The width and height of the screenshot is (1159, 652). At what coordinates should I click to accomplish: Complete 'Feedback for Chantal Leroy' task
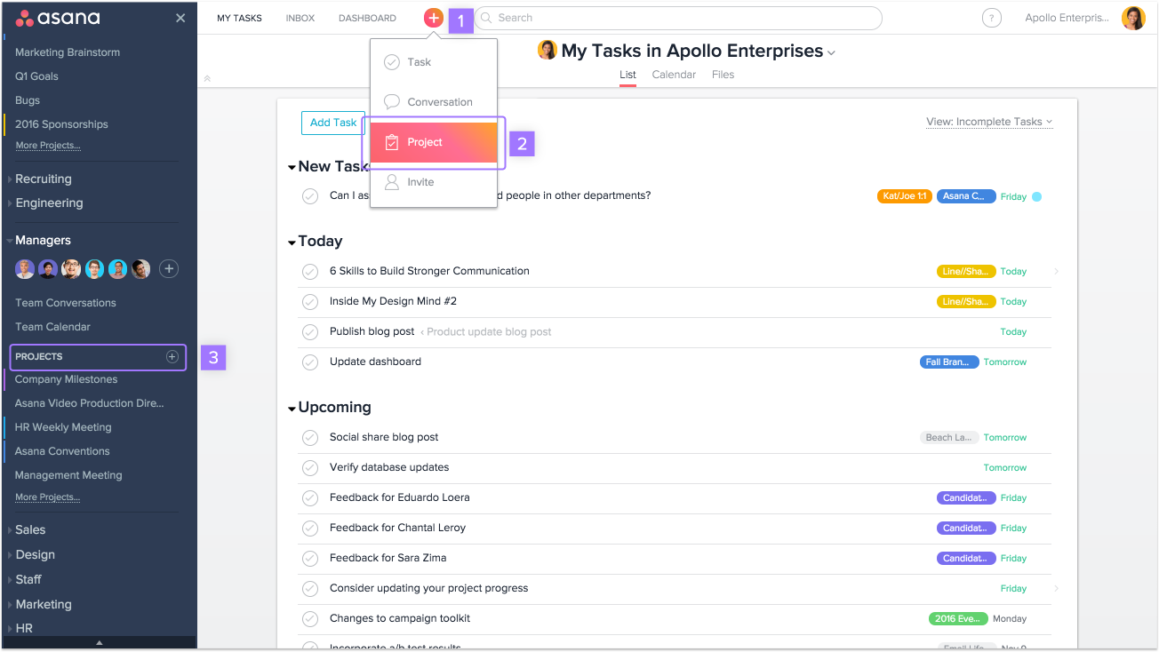coord(310,529)
